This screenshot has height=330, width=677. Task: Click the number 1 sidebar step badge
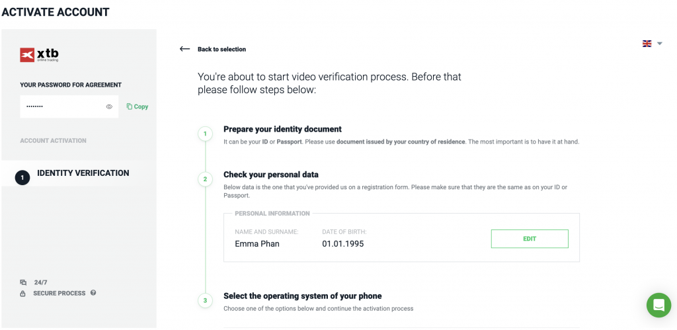tap(22, 177)
